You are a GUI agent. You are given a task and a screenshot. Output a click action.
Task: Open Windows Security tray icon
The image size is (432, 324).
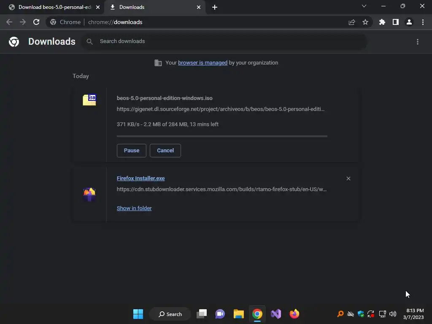(x=361, y=314)
